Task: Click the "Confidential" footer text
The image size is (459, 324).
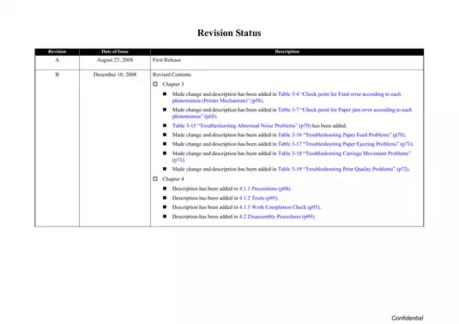Action: point(408,318)
